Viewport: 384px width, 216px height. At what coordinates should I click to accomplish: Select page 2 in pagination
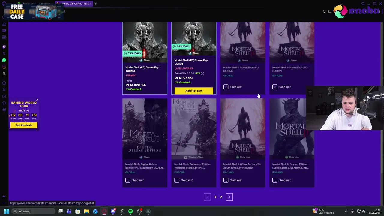coord(221,197)
